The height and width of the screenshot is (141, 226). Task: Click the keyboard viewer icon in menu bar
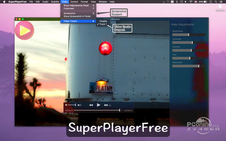pos(172,2)
